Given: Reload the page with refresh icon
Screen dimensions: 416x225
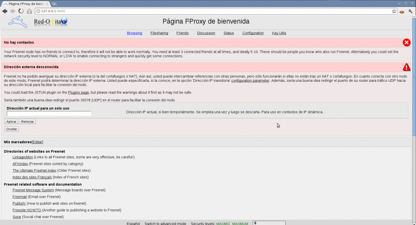Looking at the screenshot, I should coord(21,11).
